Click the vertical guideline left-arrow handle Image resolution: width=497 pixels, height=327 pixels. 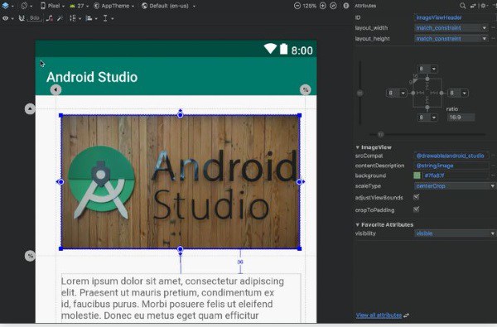[x=55, y=89]
